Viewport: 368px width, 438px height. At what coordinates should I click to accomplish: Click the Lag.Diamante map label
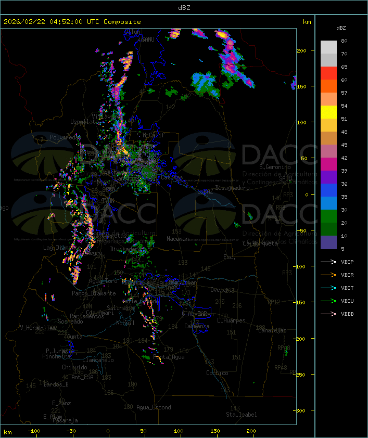pos(62,248)
